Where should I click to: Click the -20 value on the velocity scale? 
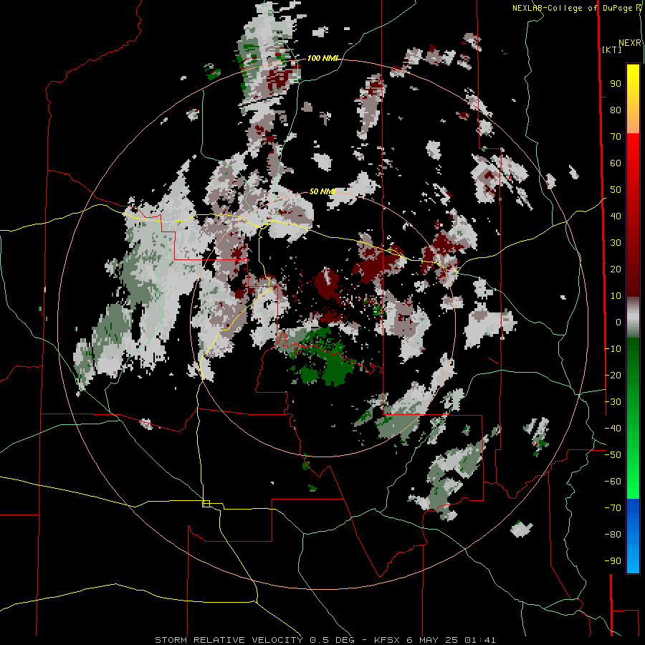613,375
